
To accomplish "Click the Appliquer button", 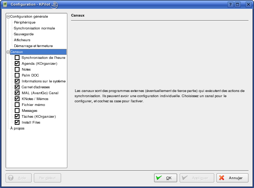I will [197, 178].
